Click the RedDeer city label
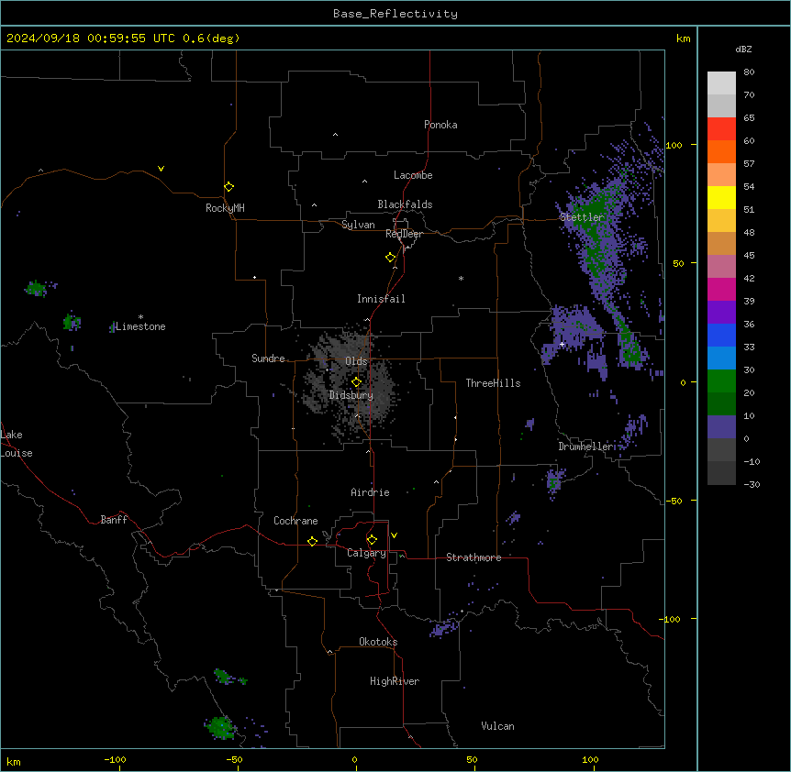 tap(404, 234)
